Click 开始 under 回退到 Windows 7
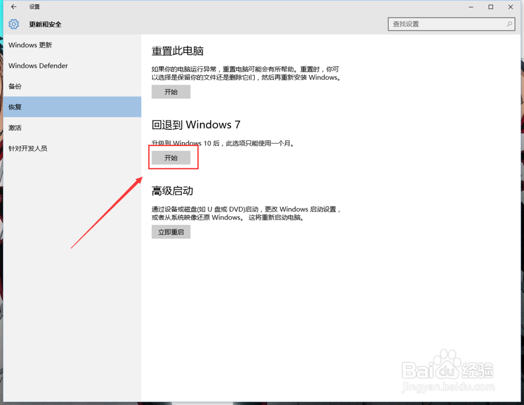The width and height of the screenshot is (524, 405). coord(171,158)
